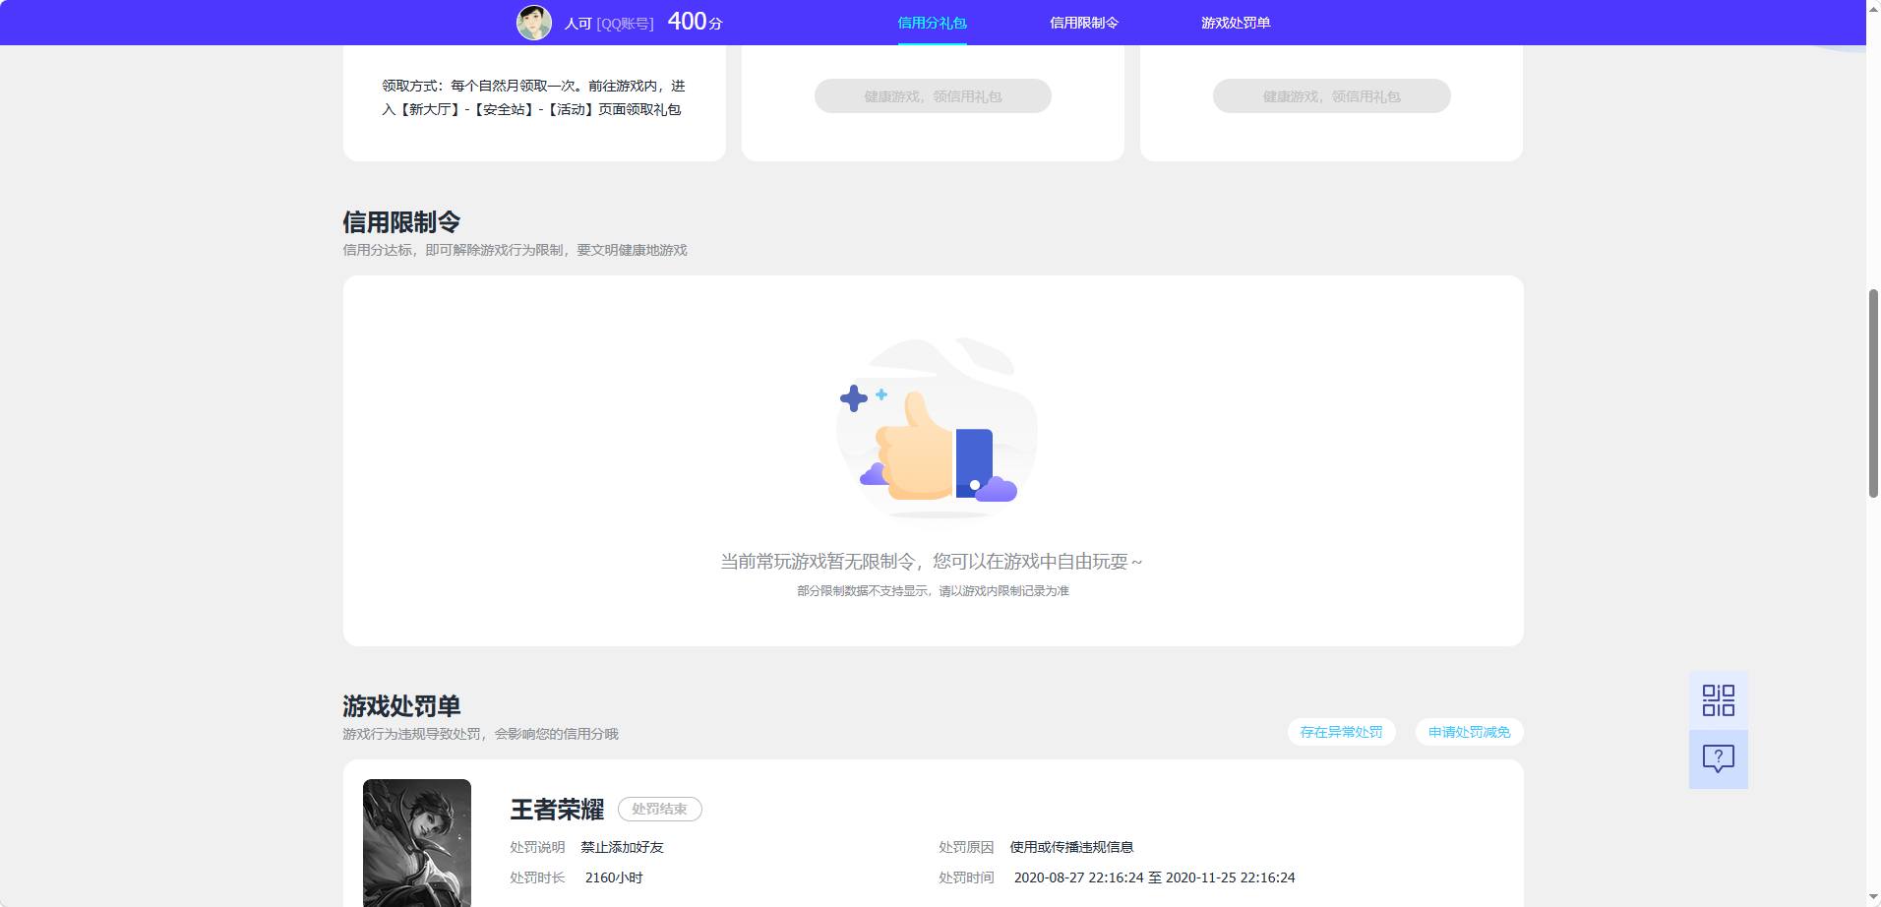
Task: Click the 领取方式 instructions text
Action: (x=533, y=97)
